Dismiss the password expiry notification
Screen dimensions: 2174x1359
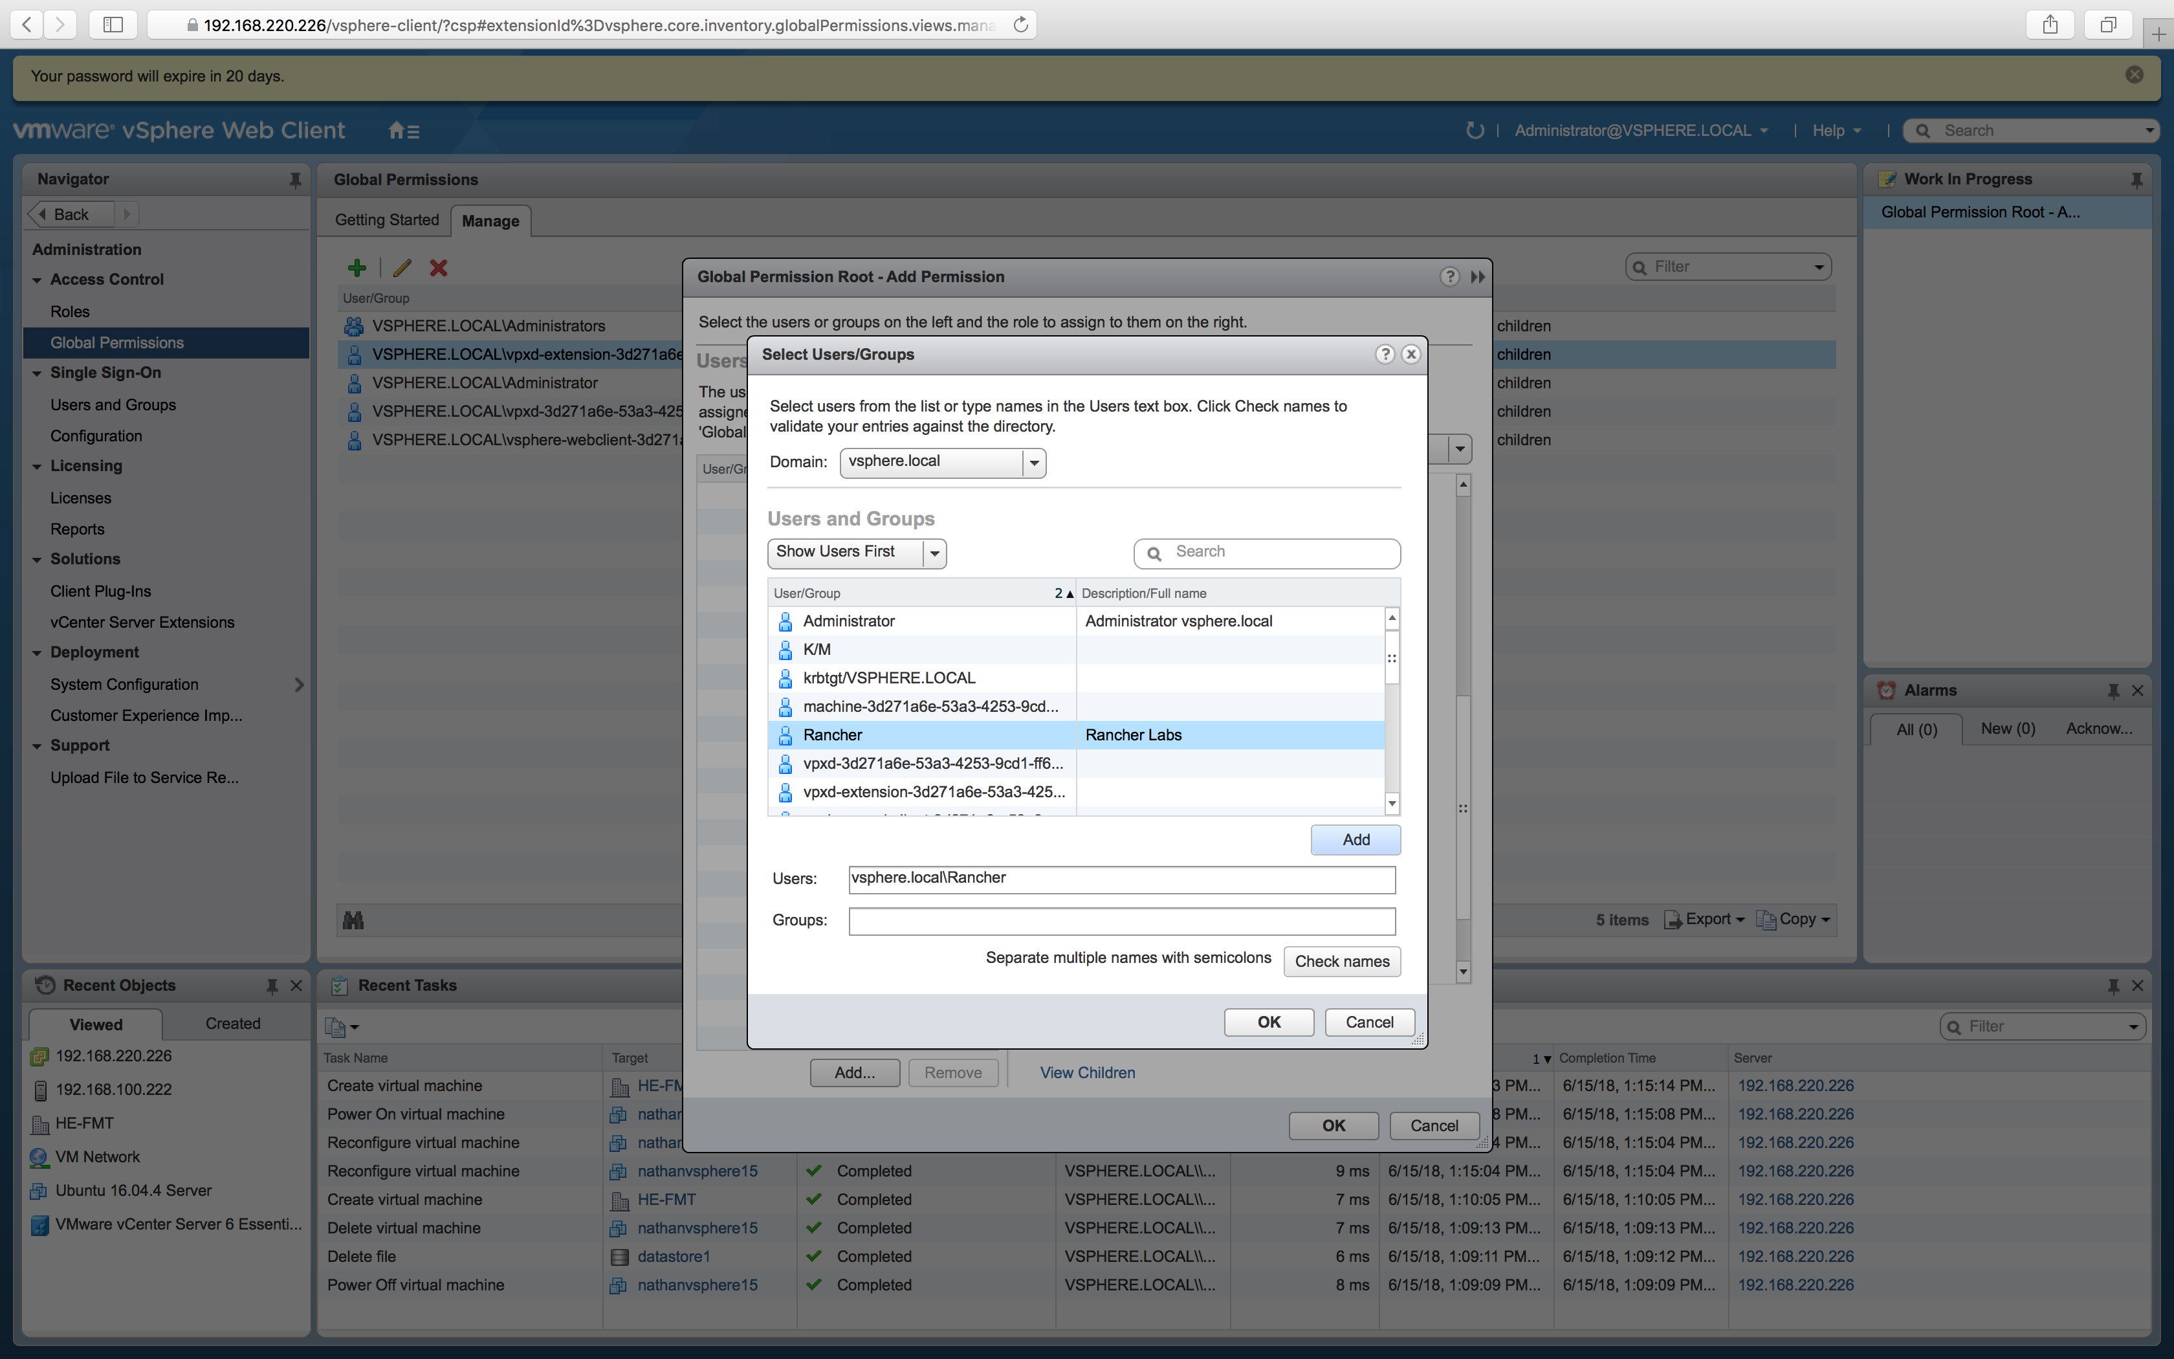[2135, 76]
